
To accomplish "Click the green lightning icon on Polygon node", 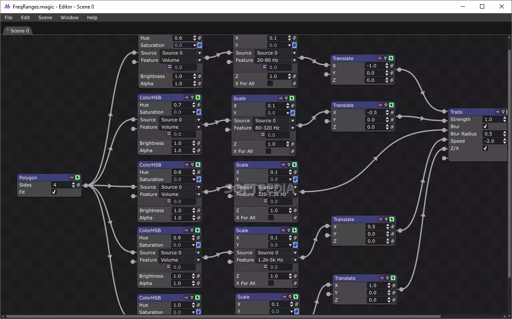I will coord(77,178).
